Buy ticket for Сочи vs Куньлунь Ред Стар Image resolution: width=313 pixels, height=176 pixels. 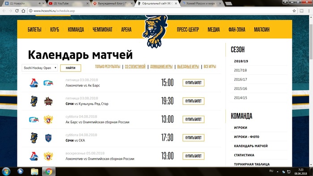click(x=194, y=101)
